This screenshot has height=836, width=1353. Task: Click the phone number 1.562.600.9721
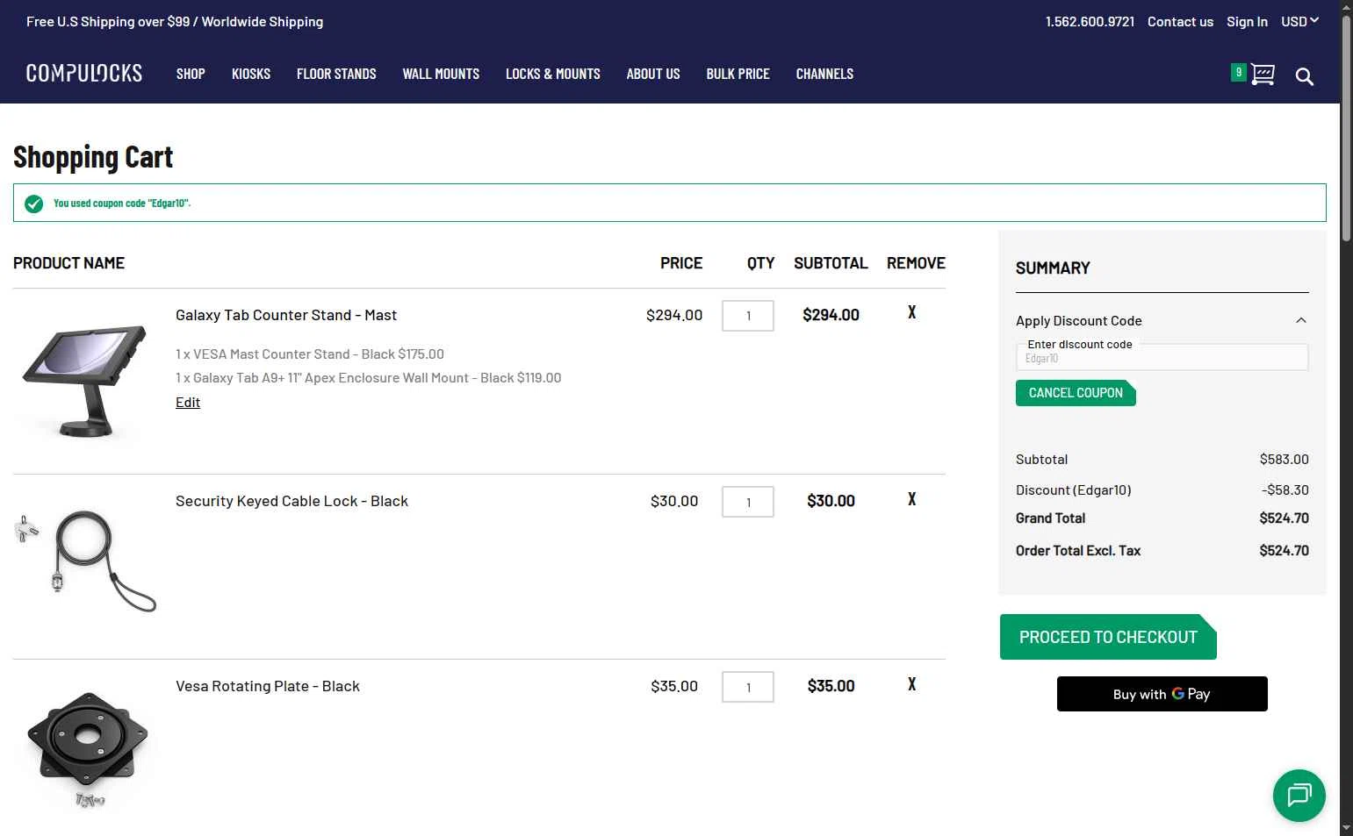(1090, 21)
